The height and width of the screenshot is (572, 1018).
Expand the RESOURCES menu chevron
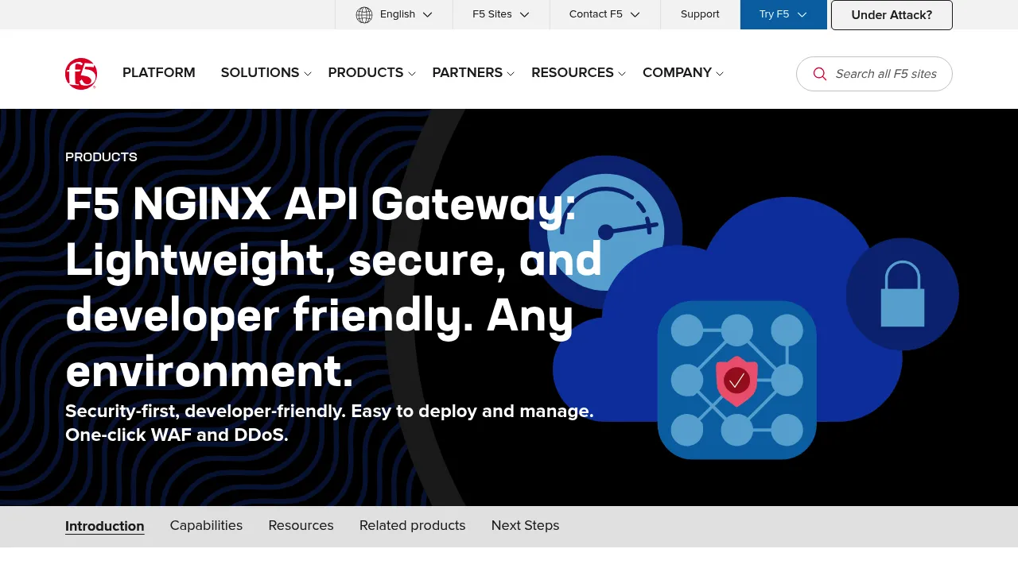[x=622, y=74]
